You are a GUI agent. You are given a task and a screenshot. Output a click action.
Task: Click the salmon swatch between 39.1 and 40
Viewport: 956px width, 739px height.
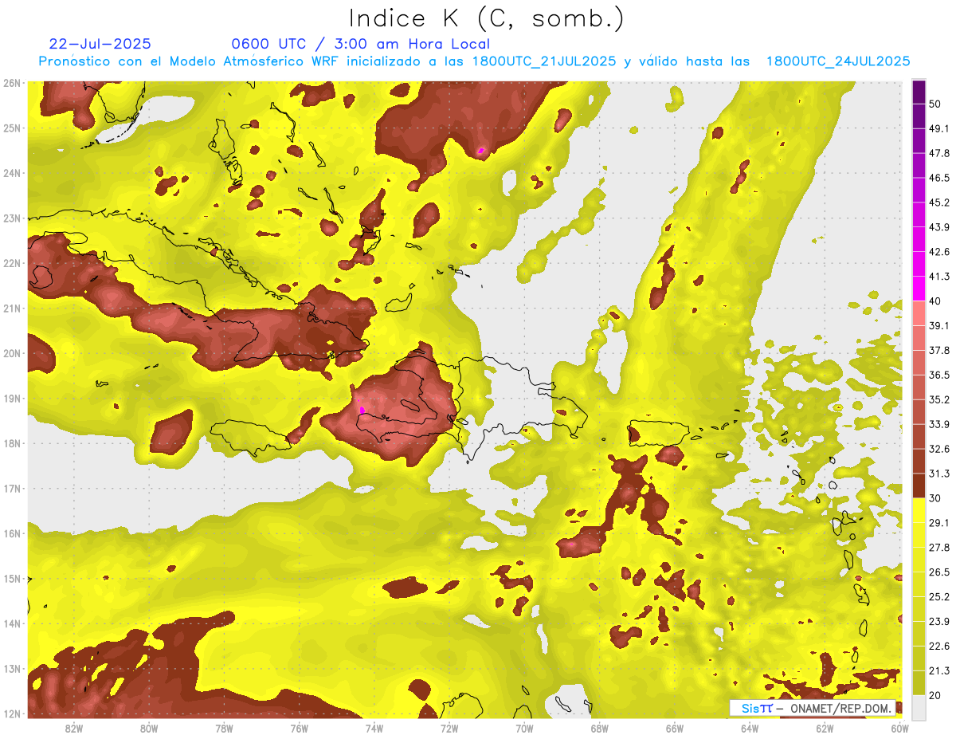pos(919,313)
